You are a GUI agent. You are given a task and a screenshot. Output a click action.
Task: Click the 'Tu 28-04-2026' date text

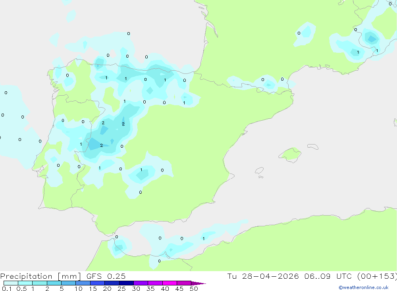click(263, 276)
